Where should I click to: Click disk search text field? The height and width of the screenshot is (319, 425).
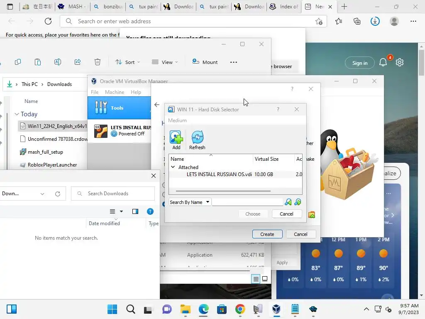pyautogui.click(x=247, y=202)
